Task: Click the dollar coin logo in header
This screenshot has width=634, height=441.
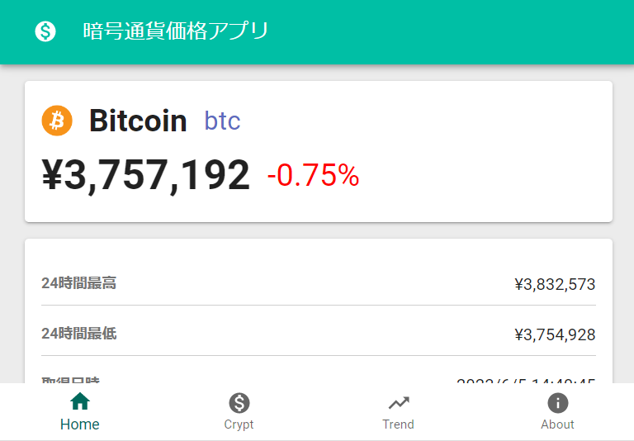Action: tap(45, 31)
